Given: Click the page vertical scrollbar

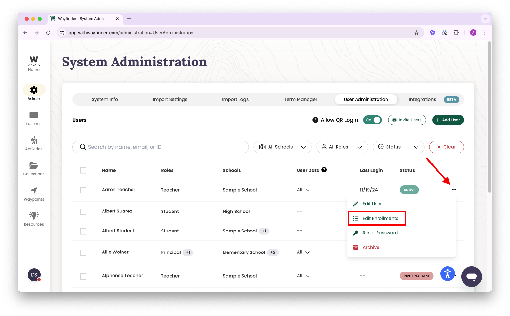Looking at the screenshot, I should (x=490, y=117).
